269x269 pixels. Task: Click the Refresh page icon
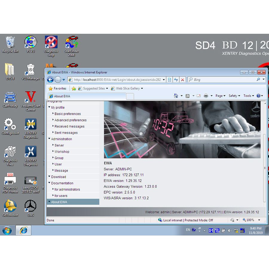176,80
